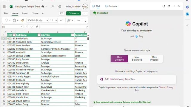Click the spreadsheet vertical scrollbar thumb

(88, 39)
